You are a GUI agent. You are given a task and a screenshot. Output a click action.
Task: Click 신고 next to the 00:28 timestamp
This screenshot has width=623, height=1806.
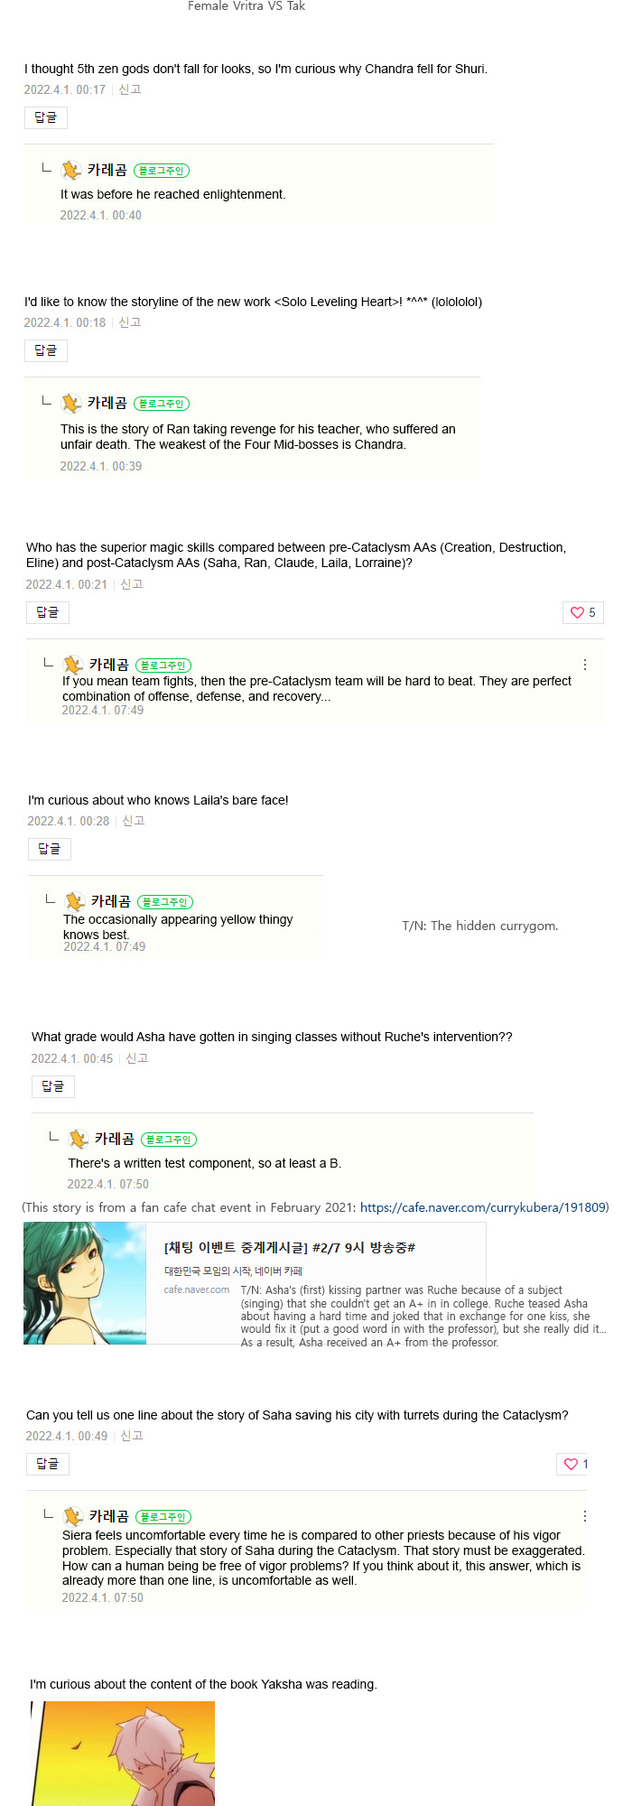point(134,821)
